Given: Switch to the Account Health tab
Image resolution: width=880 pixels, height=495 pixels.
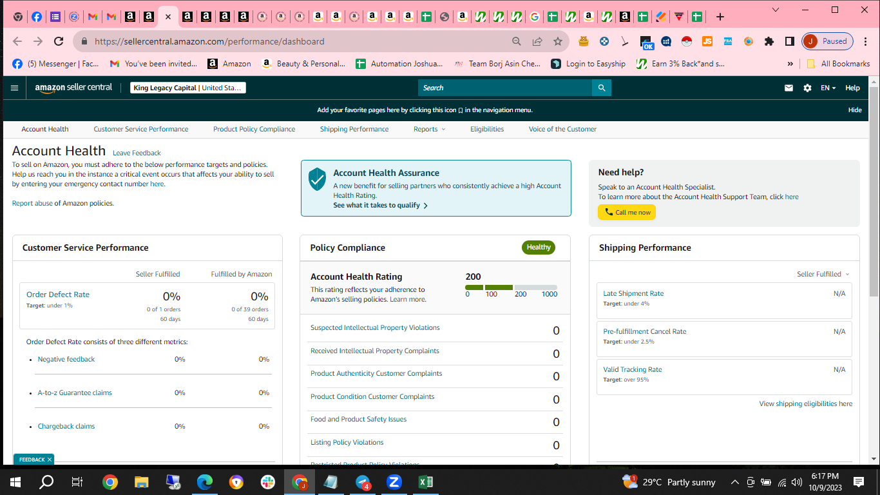Looking at the screenshot, I should [45, 129].
